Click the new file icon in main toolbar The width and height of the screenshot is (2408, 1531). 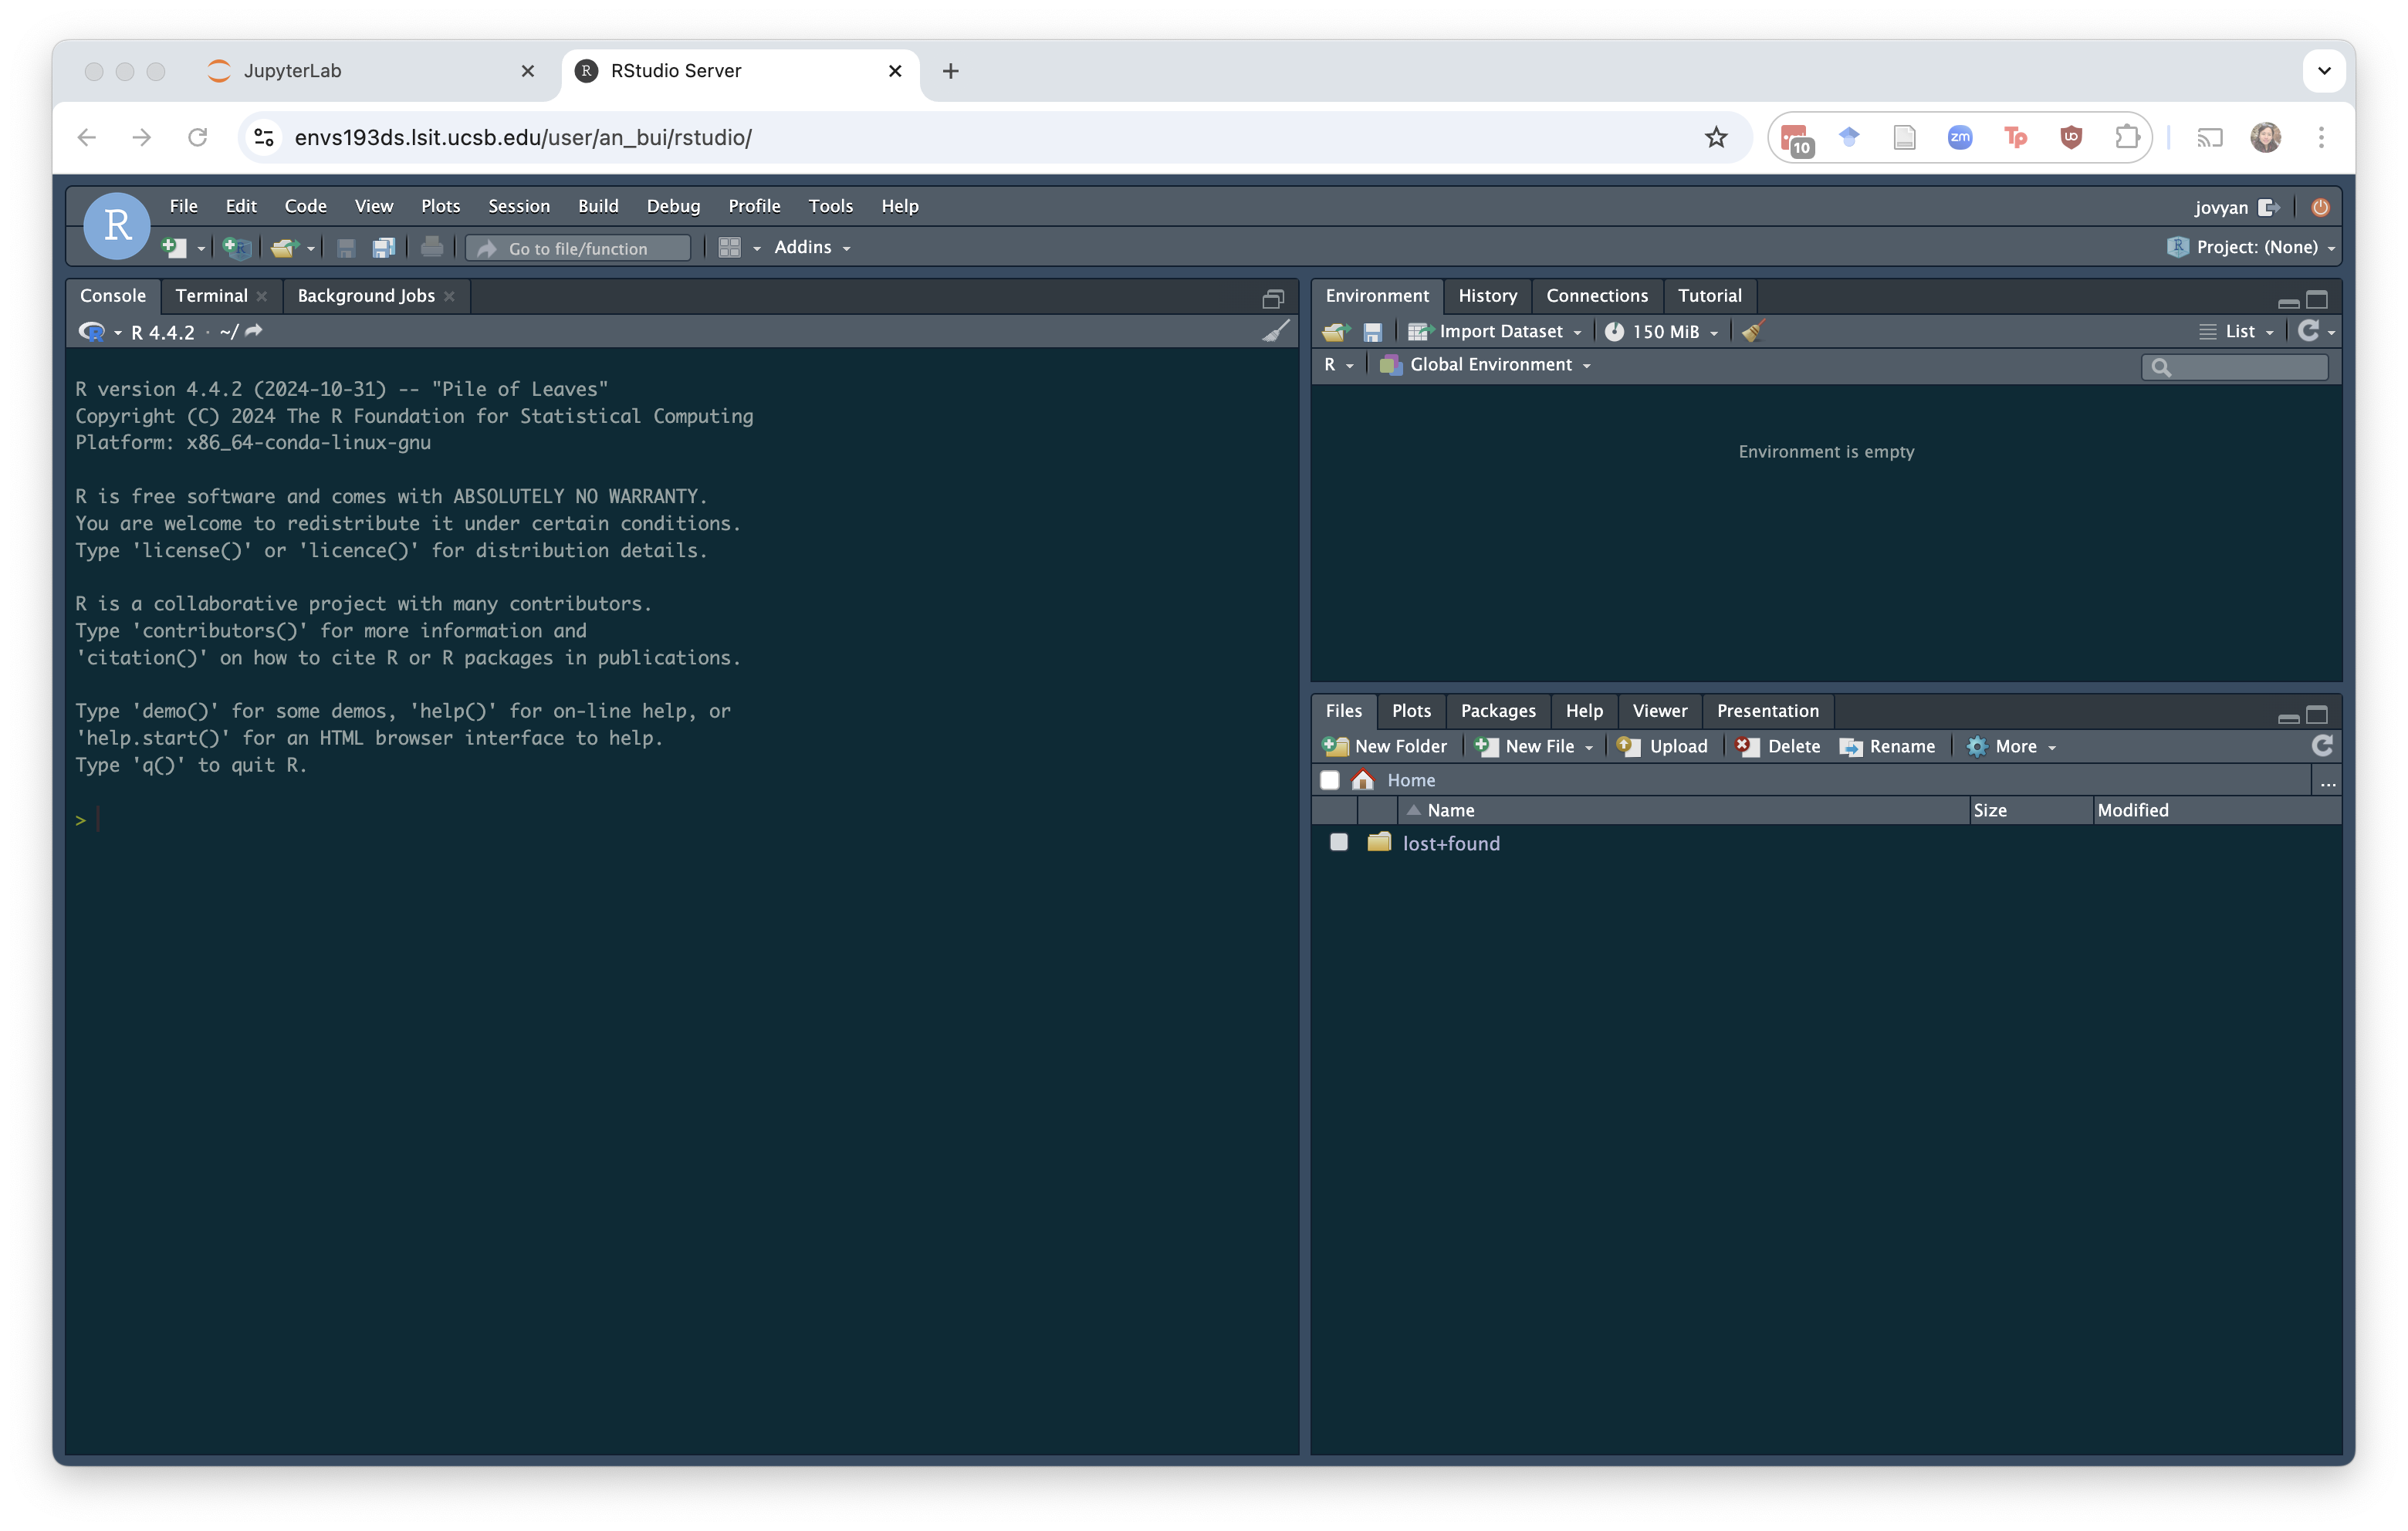pos(174,247)
